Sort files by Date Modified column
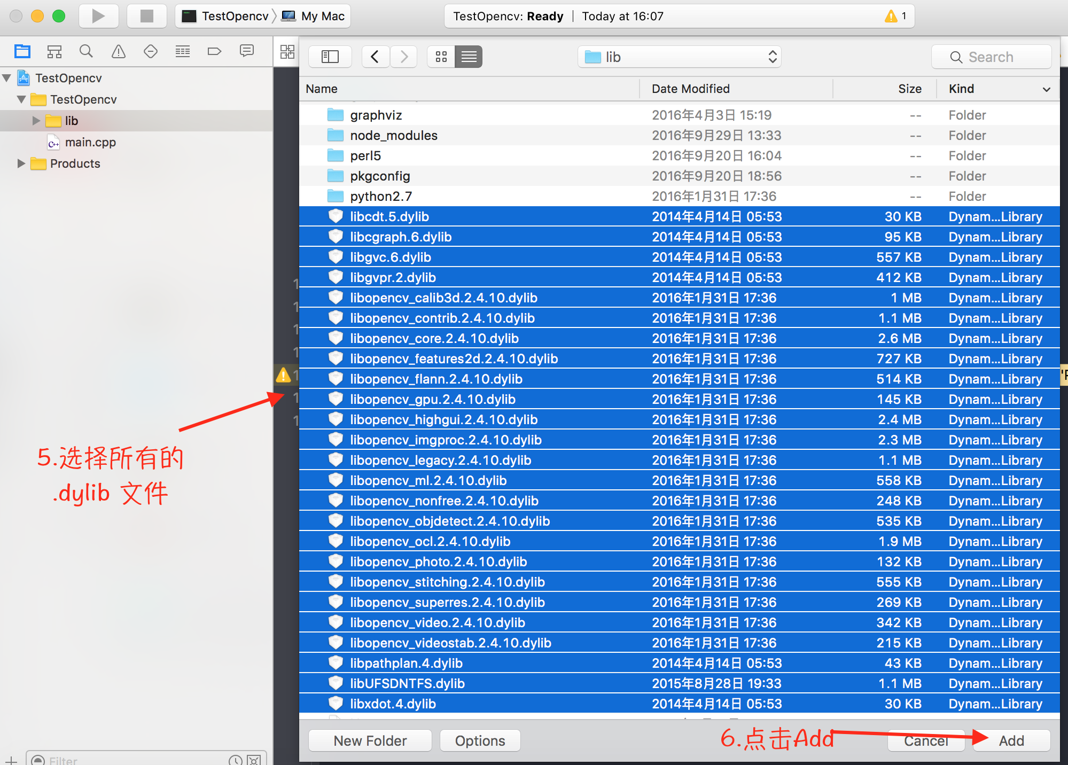This screenshot has height=765, width=1068. coord(690,89)
